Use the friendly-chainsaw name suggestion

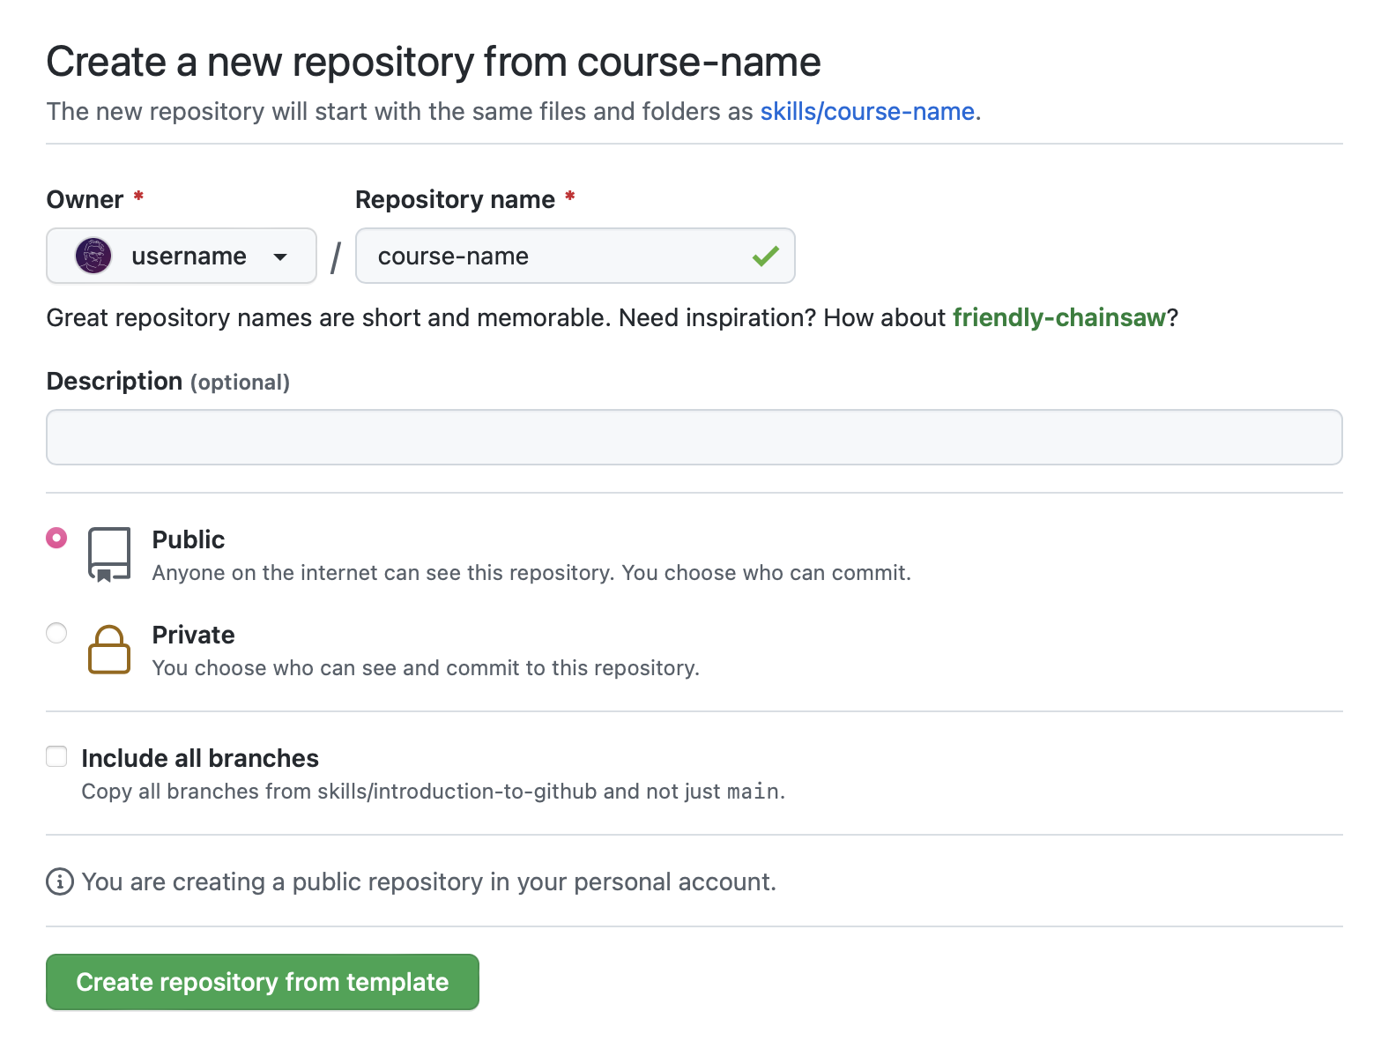(x=1058, y=317)
